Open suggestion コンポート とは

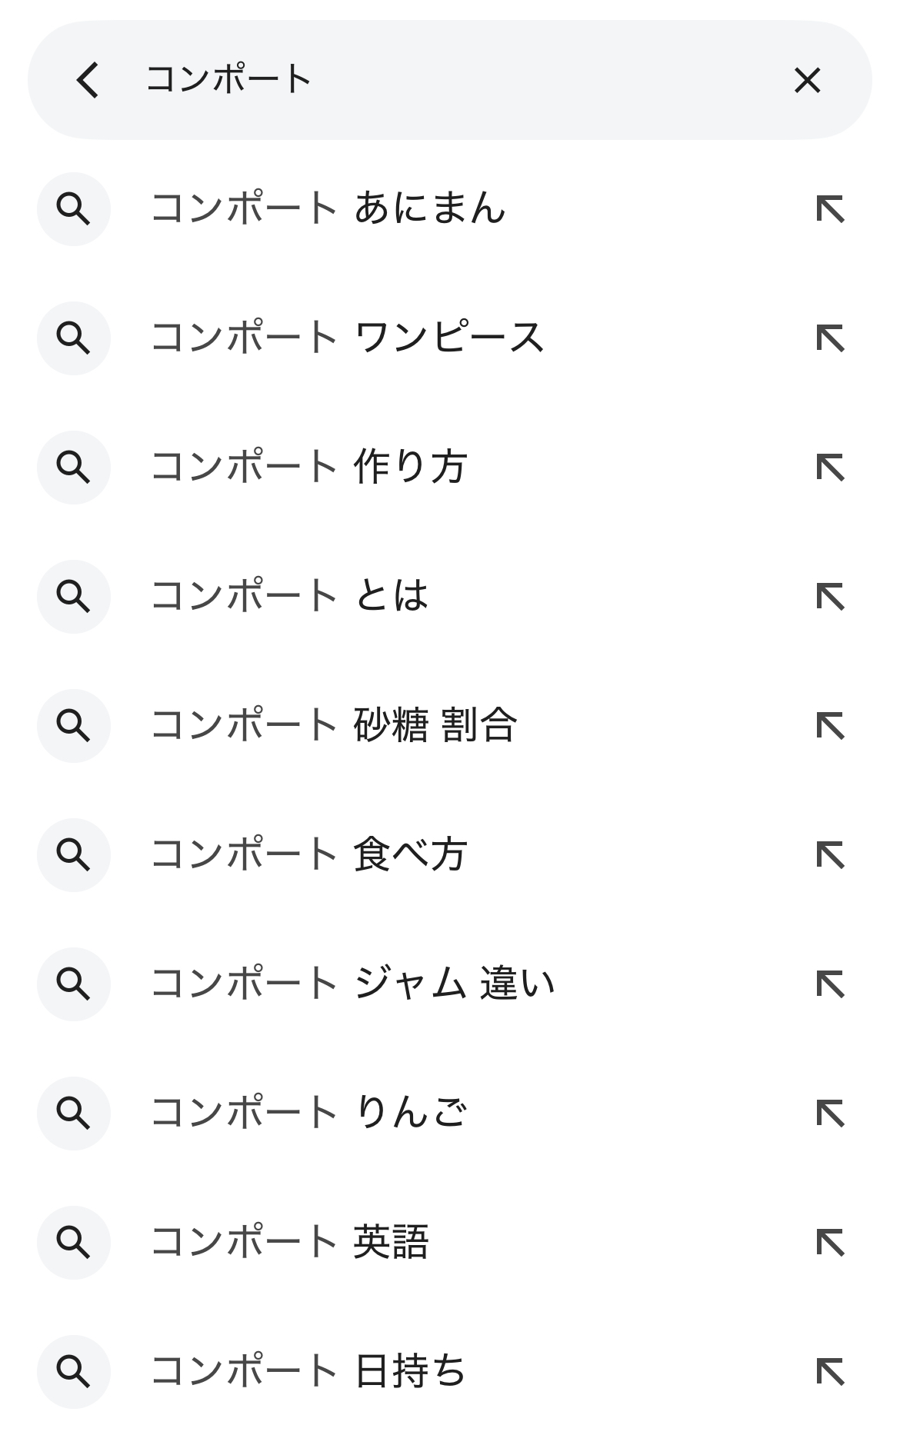(289, 597)
